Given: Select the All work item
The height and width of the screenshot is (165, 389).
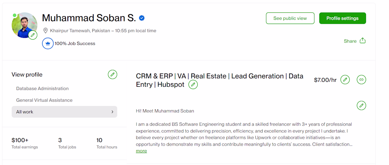Looking at the screenshot, I should 25,112.
